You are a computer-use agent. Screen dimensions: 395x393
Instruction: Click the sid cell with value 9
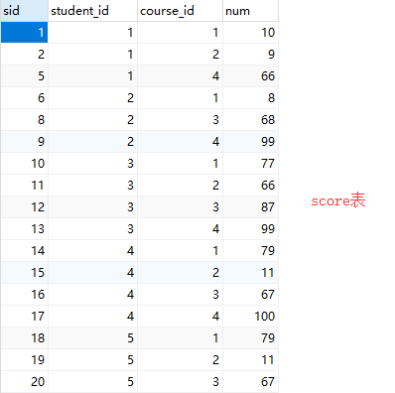coord(24,142)
